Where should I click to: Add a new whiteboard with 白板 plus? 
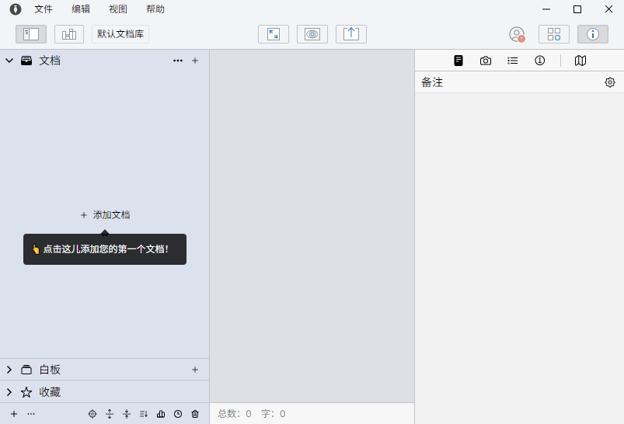[195, 370]
